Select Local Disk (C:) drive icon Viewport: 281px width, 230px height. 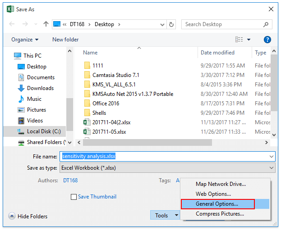[21, 131]
